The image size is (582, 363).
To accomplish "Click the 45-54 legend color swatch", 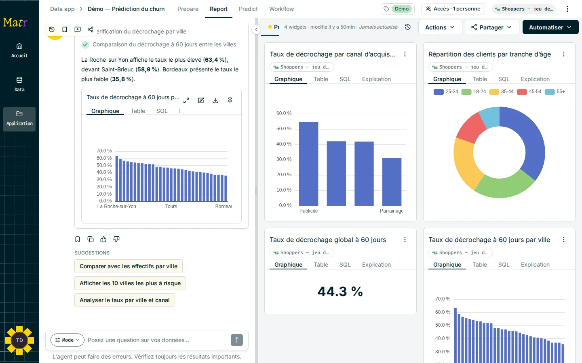I will [x=522, y=92].
